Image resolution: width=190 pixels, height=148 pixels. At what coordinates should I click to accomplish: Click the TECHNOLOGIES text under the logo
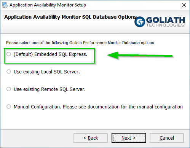coord(166,25)
